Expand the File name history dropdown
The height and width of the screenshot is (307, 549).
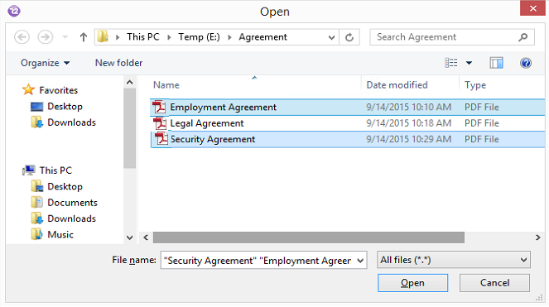click(x=360, y=261)
